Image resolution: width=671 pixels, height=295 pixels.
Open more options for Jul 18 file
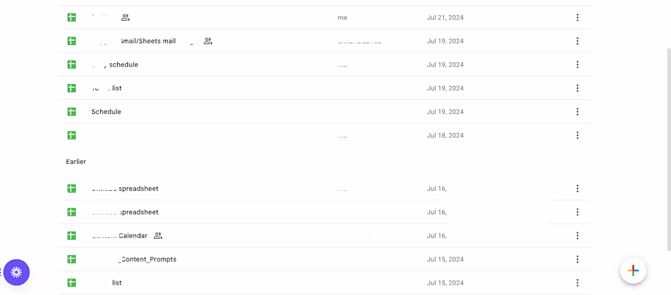point(577,136)
